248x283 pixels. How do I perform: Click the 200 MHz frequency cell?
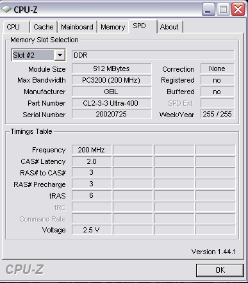pyautogui.click(x=92, y=150)
